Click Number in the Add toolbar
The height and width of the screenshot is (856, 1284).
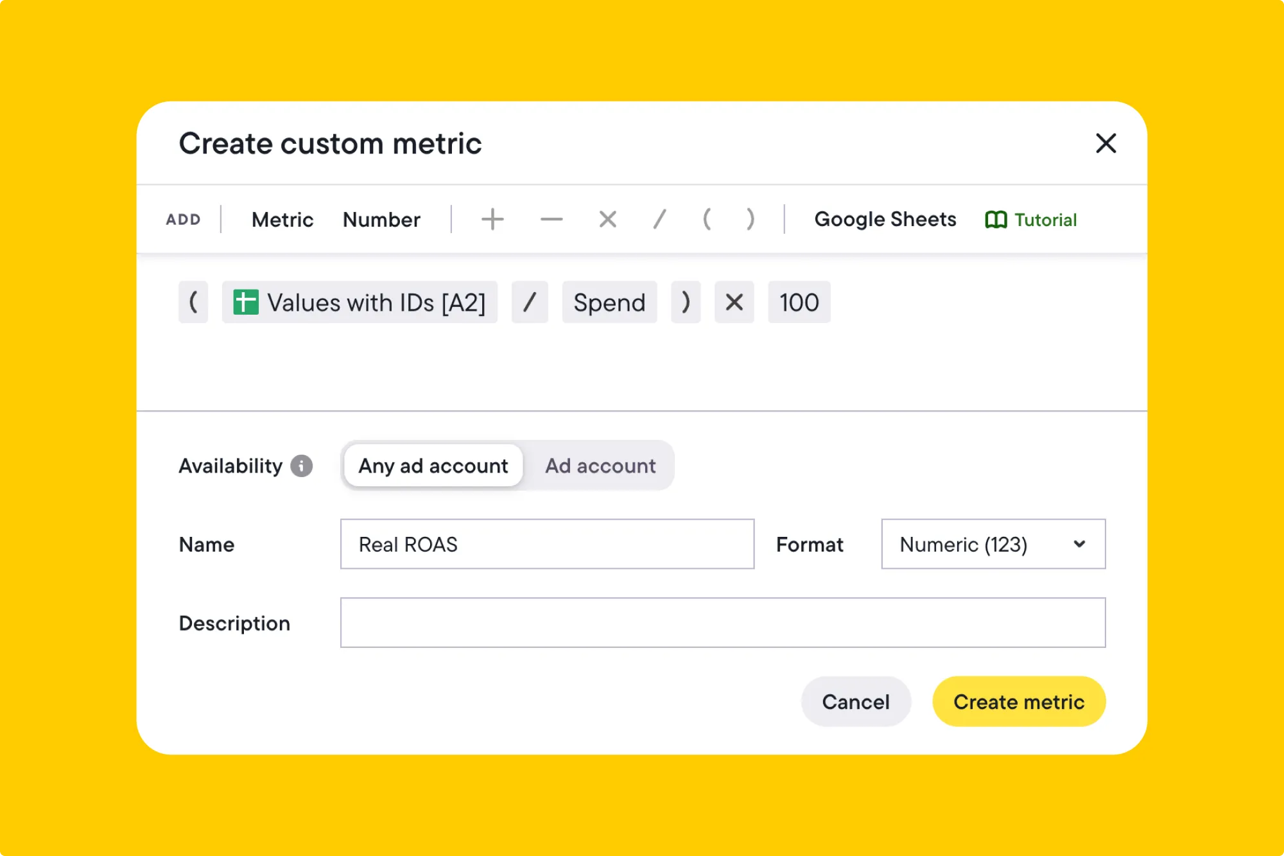381,220
